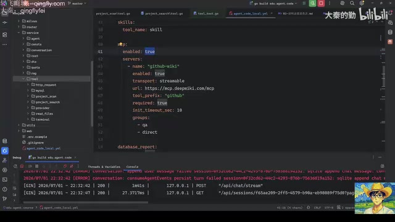Image resolution: width=395 pixels, height=222 pixels.
Task: Open Problems tool window icon
Action: (5, 189)
